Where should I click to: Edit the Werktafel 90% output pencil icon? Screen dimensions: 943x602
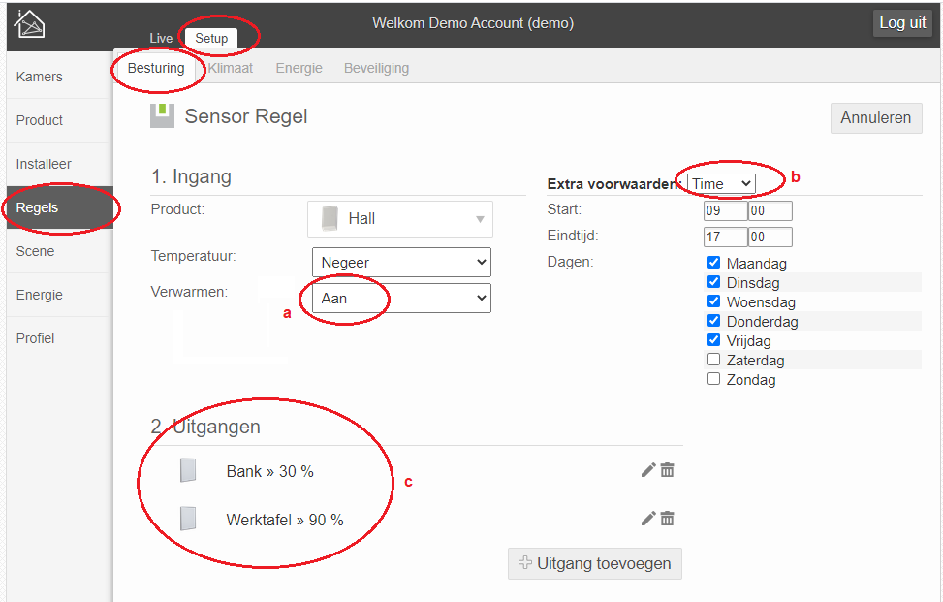pos(648,519)
